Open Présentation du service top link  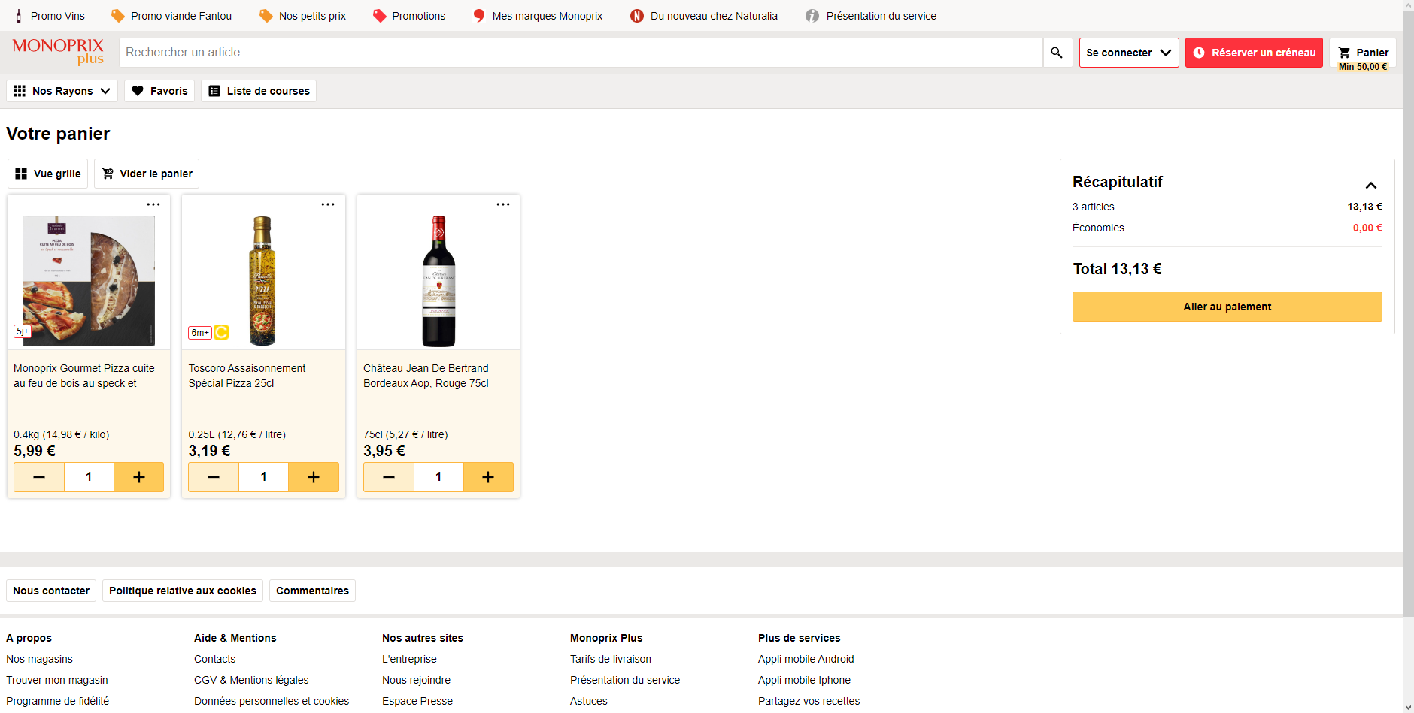[x=871, y=16]
